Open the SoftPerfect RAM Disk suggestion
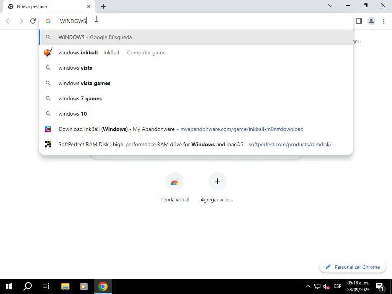 click(196, 144)
